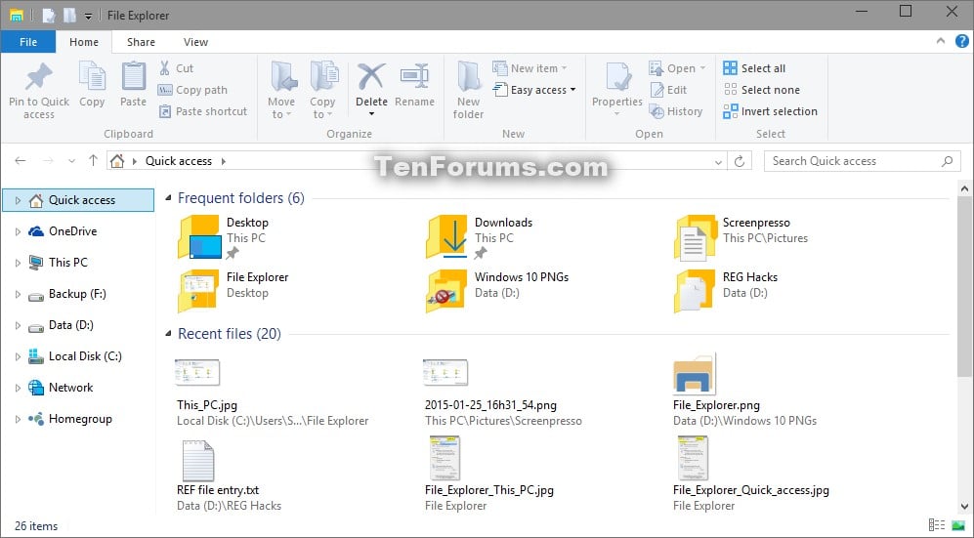Open the Windows 10 PNGs folder
This screenshot has width=974, height=538.
tap(497, 290)
